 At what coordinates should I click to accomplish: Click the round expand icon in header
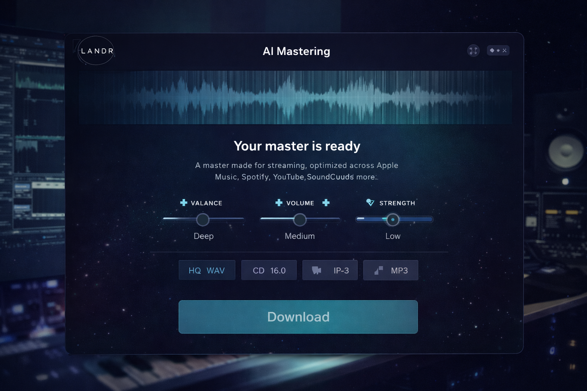pyautogui.click(x=473, y=50)
